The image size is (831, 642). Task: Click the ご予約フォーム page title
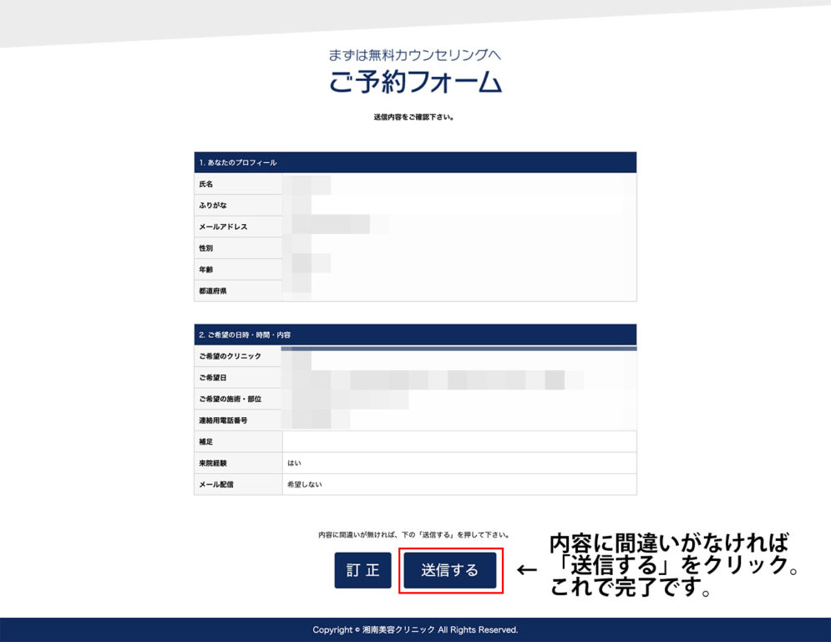coord(415,83)
